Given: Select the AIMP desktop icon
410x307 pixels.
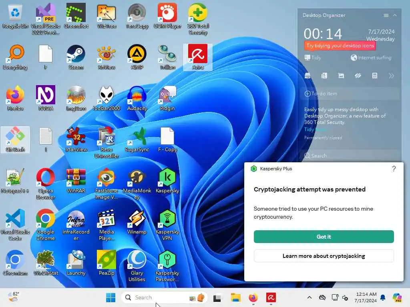Looking at the screenshot, I should (137, 58).
